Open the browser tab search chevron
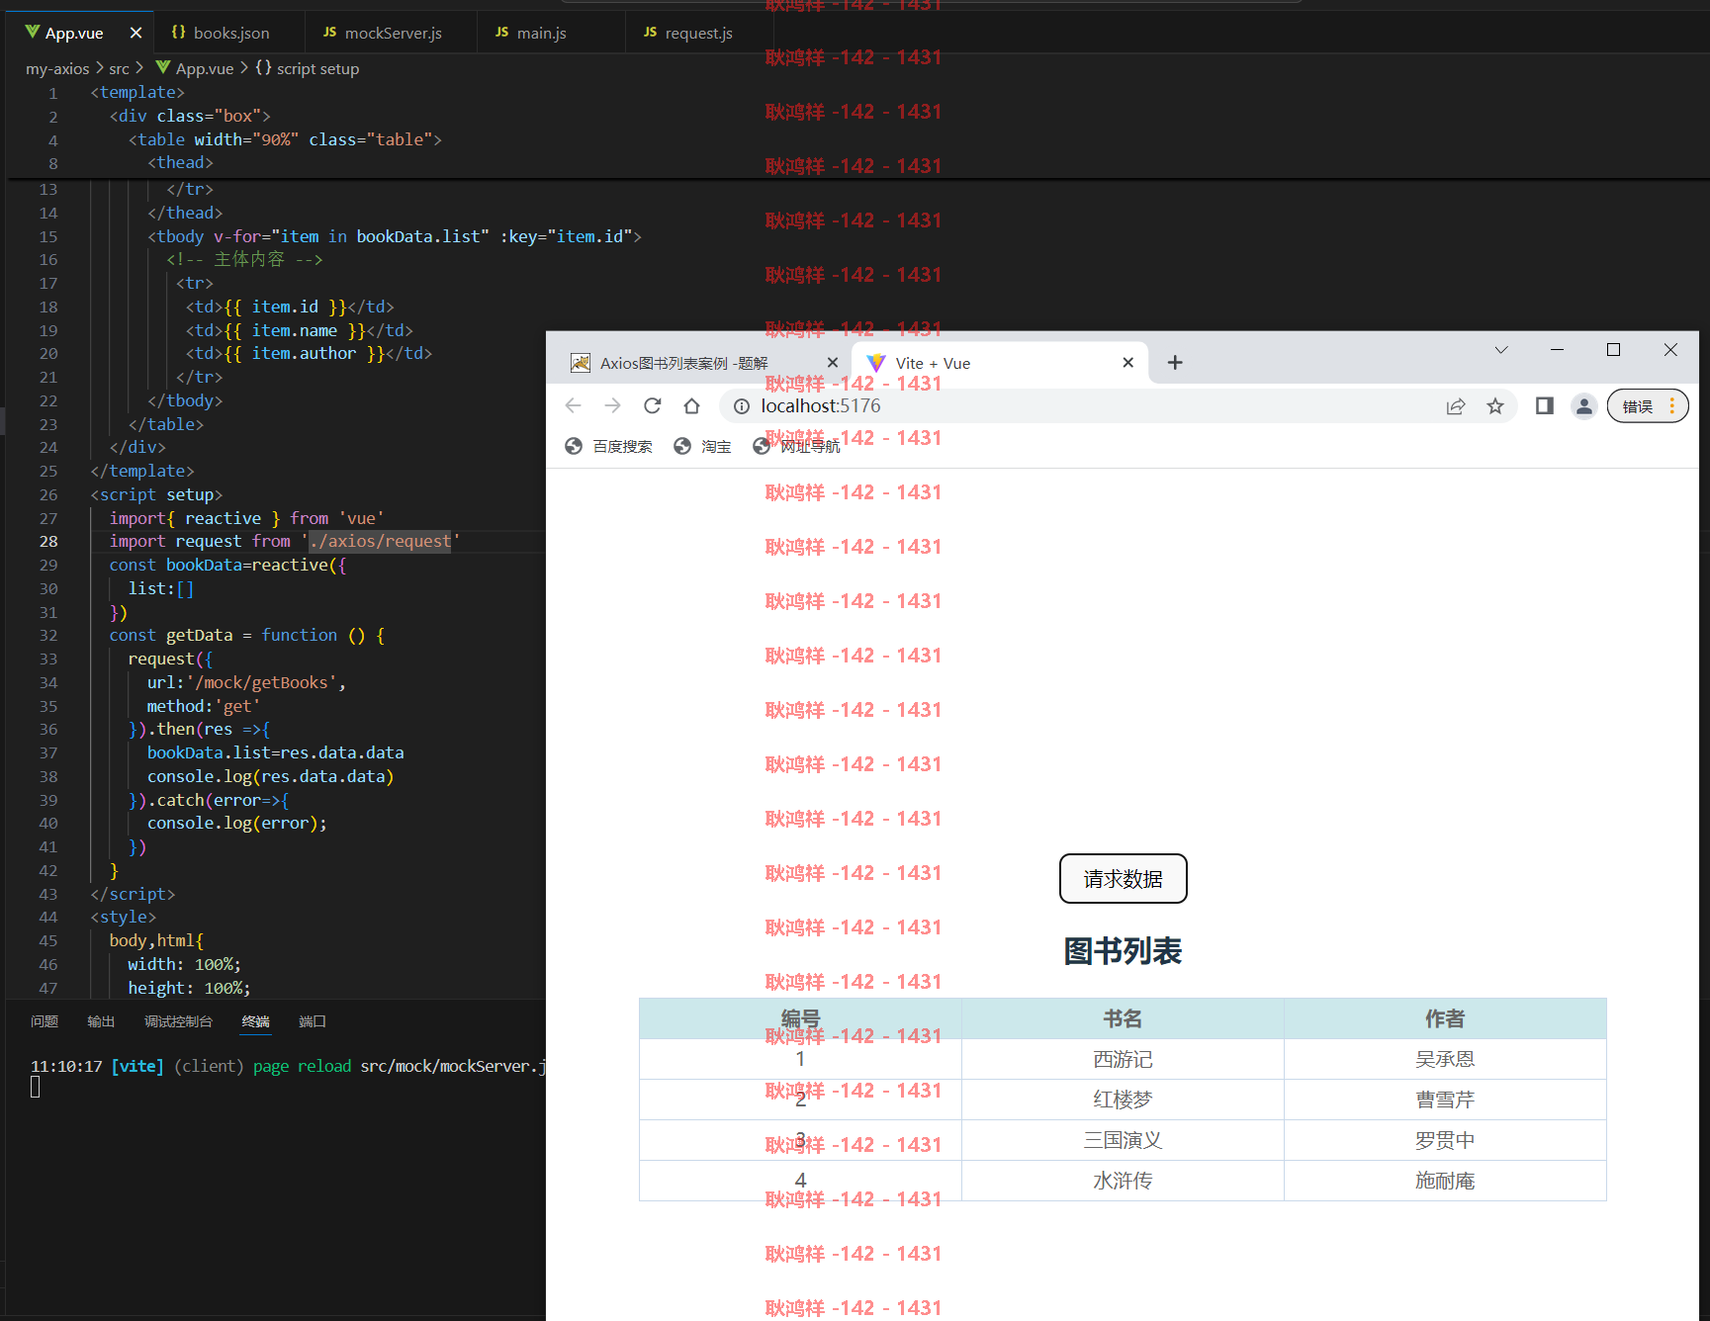This screenshot has height=1321, width=1710. click(x=1501, y=350)
